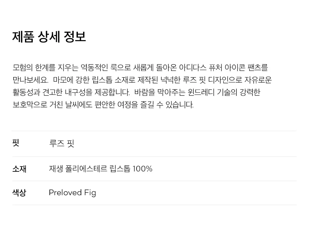Click the first description line about 아디다스 퓨처 아이콘 팬츠
The height and width of the screenshot is (236, 309).
pyautogui.click(x=140, y=67)
